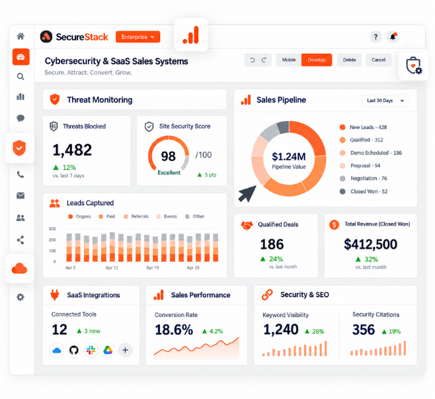Click the SecureStack logo
This screenshot has width=435, height=399.
(74, 36)
